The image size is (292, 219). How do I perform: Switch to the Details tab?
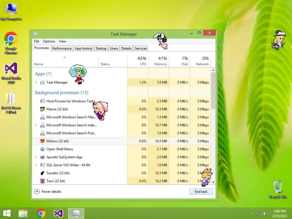pyautogui.click(x=126, y=48)
